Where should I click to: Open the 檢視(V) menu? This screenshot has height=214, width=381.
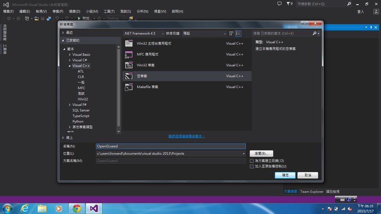[41, 11]
